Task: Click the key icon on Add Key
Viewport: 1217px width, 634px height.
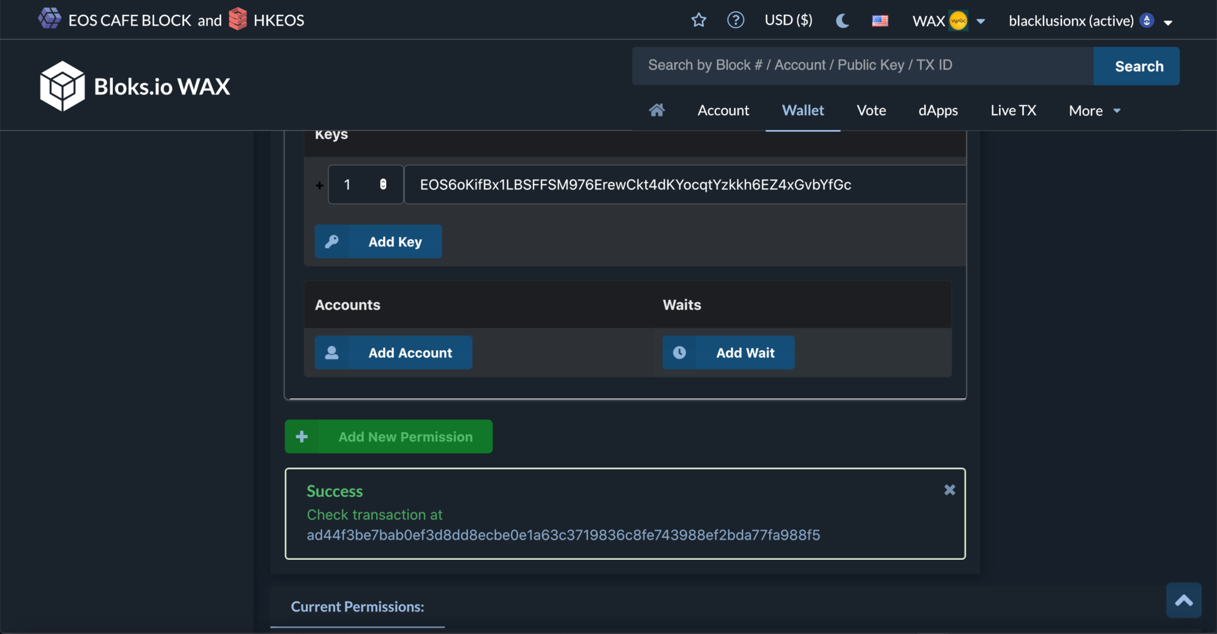Action: tap(332, 242)
